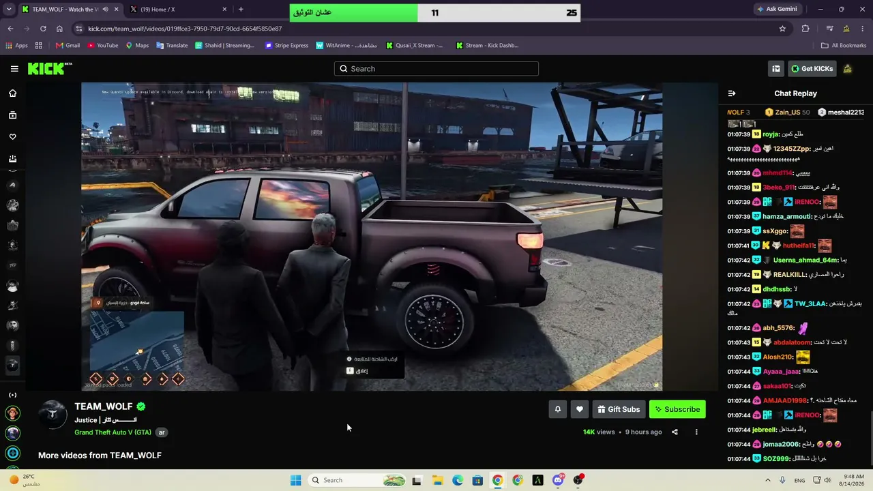Screen dimensions: 873x491
Task: Open the TEAM_WOLF channel avatar
Action: [52, 415]
